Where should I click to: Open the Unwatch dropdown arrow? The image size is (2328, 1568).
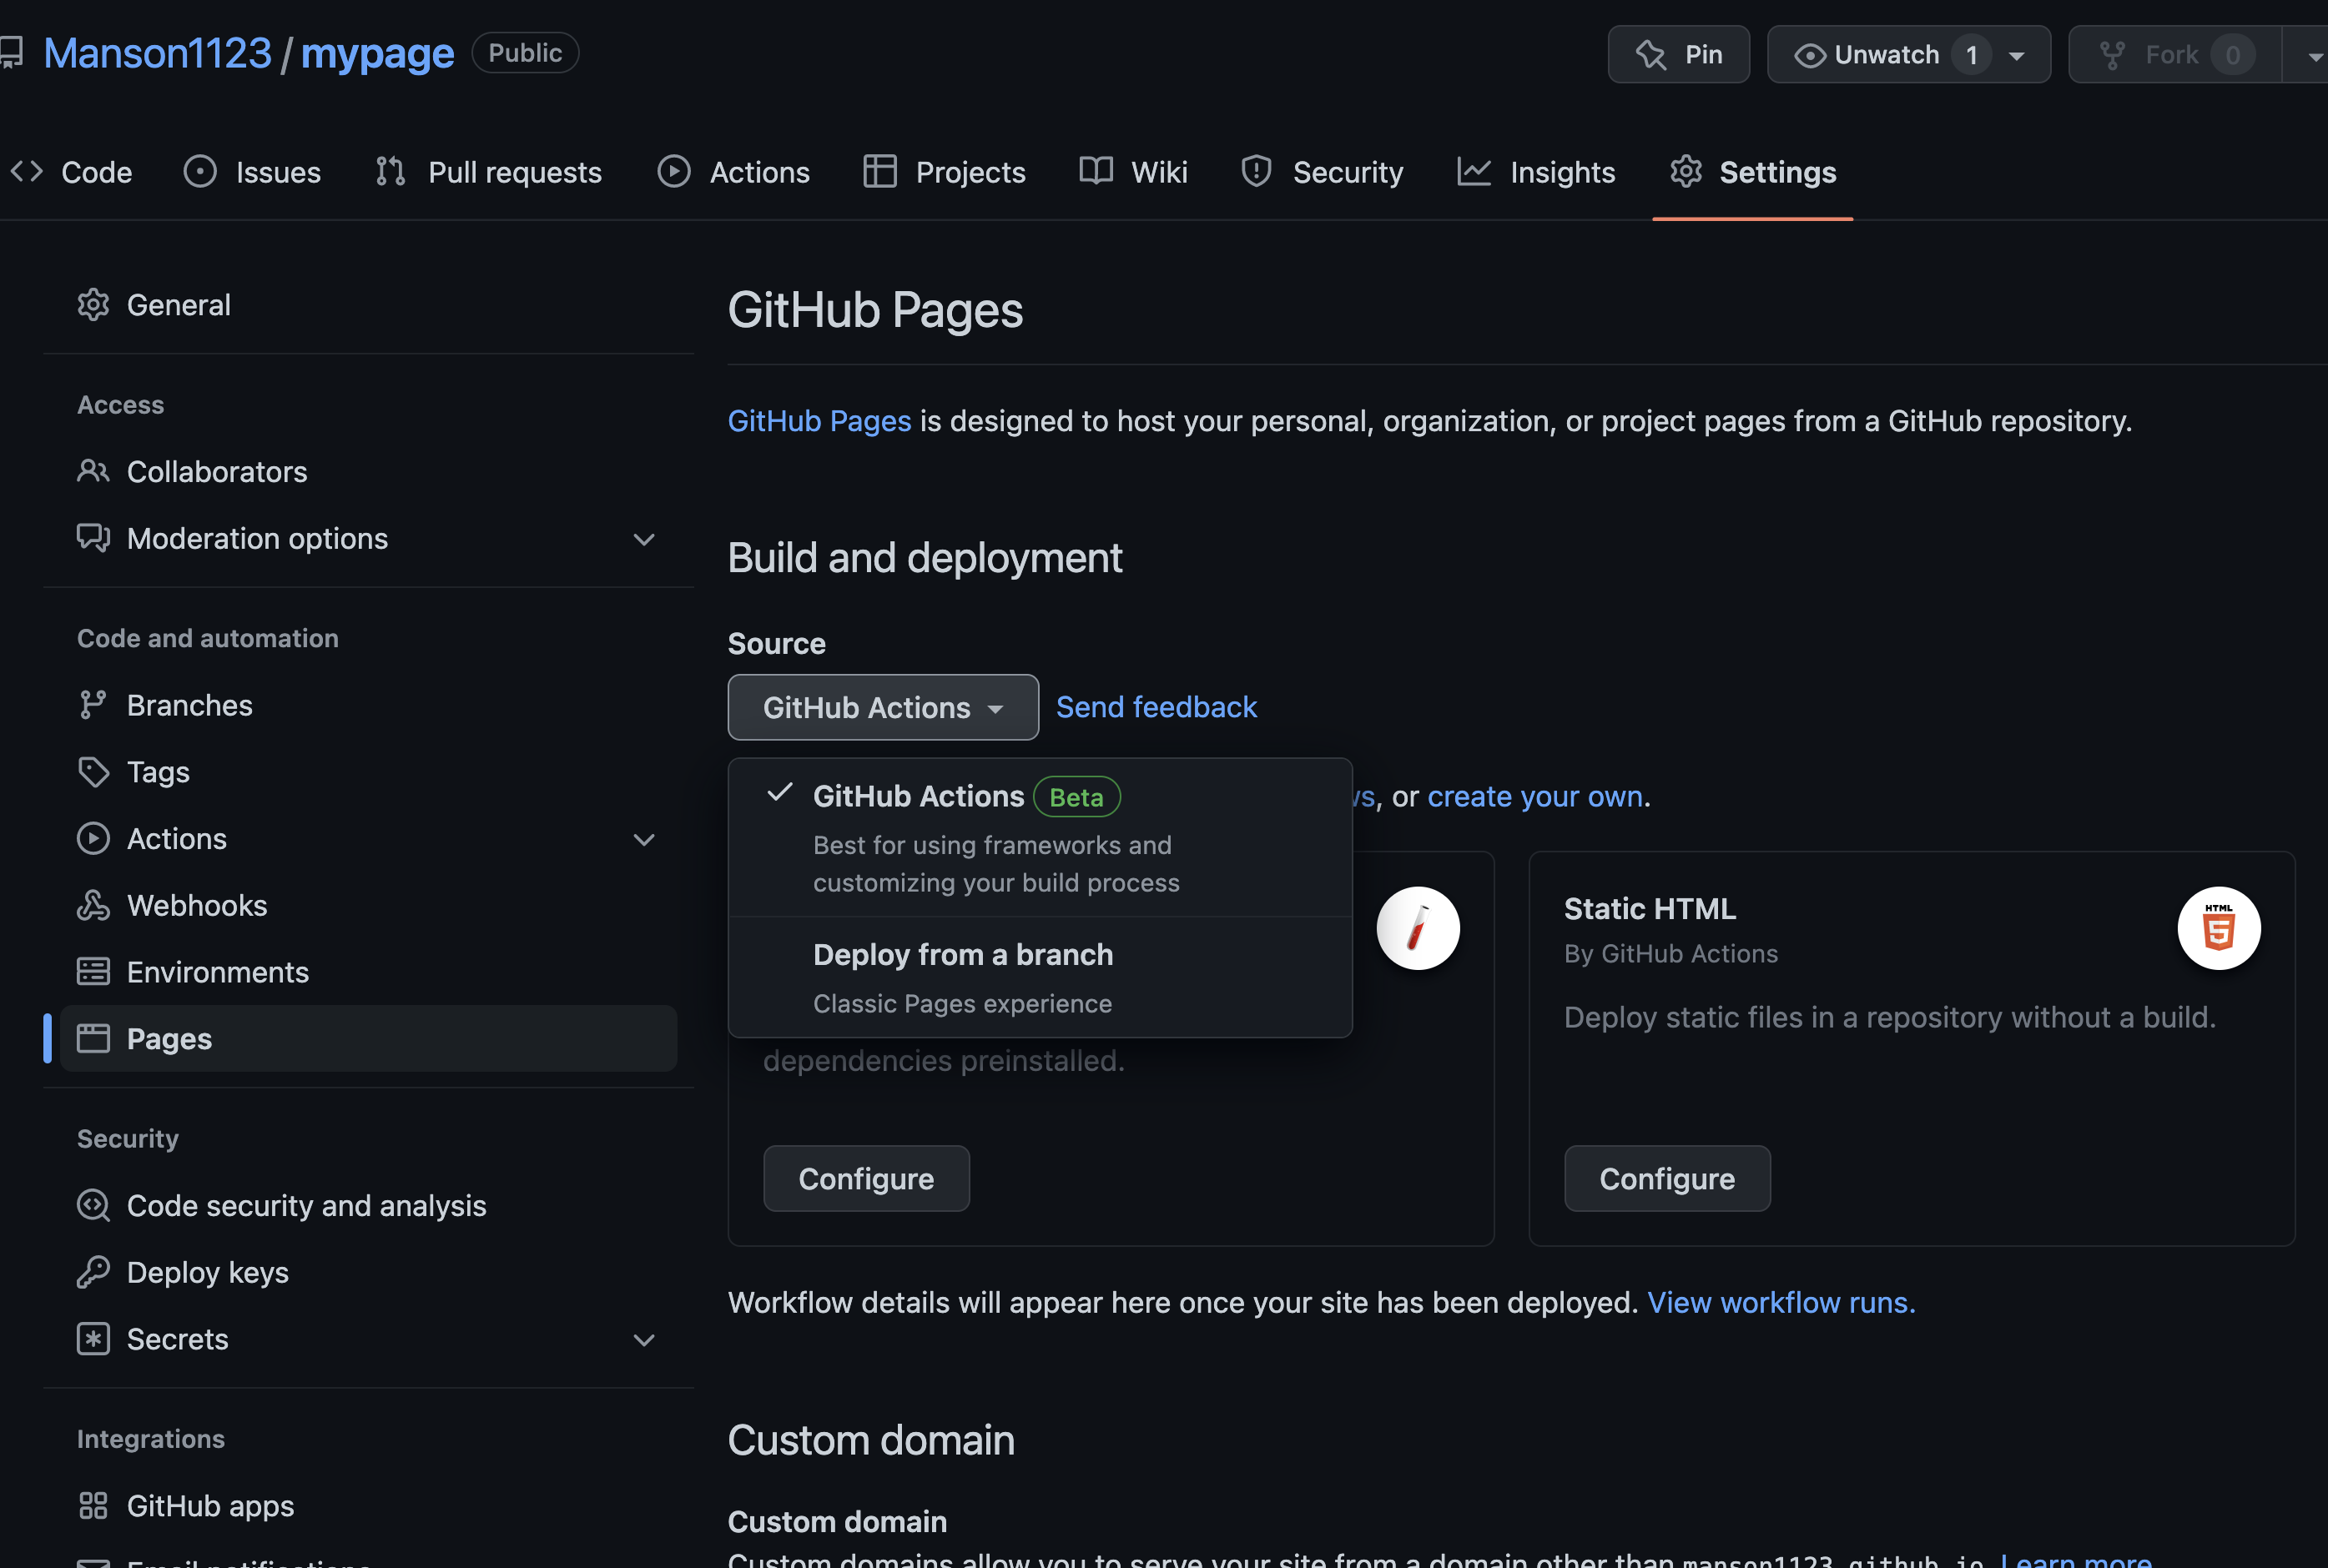pyautogui.click(x=2017, y=56)
